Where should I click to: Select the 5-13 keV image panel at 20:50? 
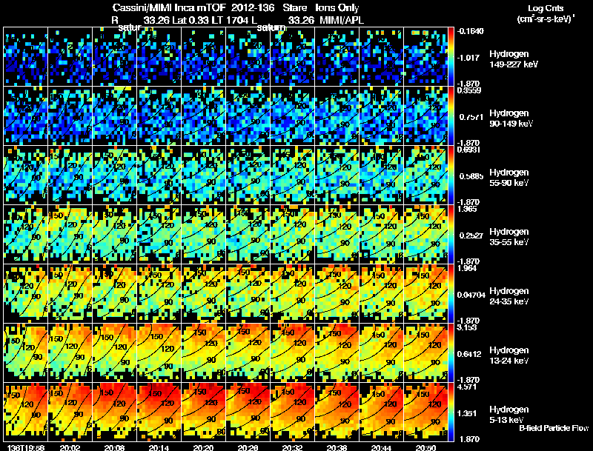click(425, 412)
